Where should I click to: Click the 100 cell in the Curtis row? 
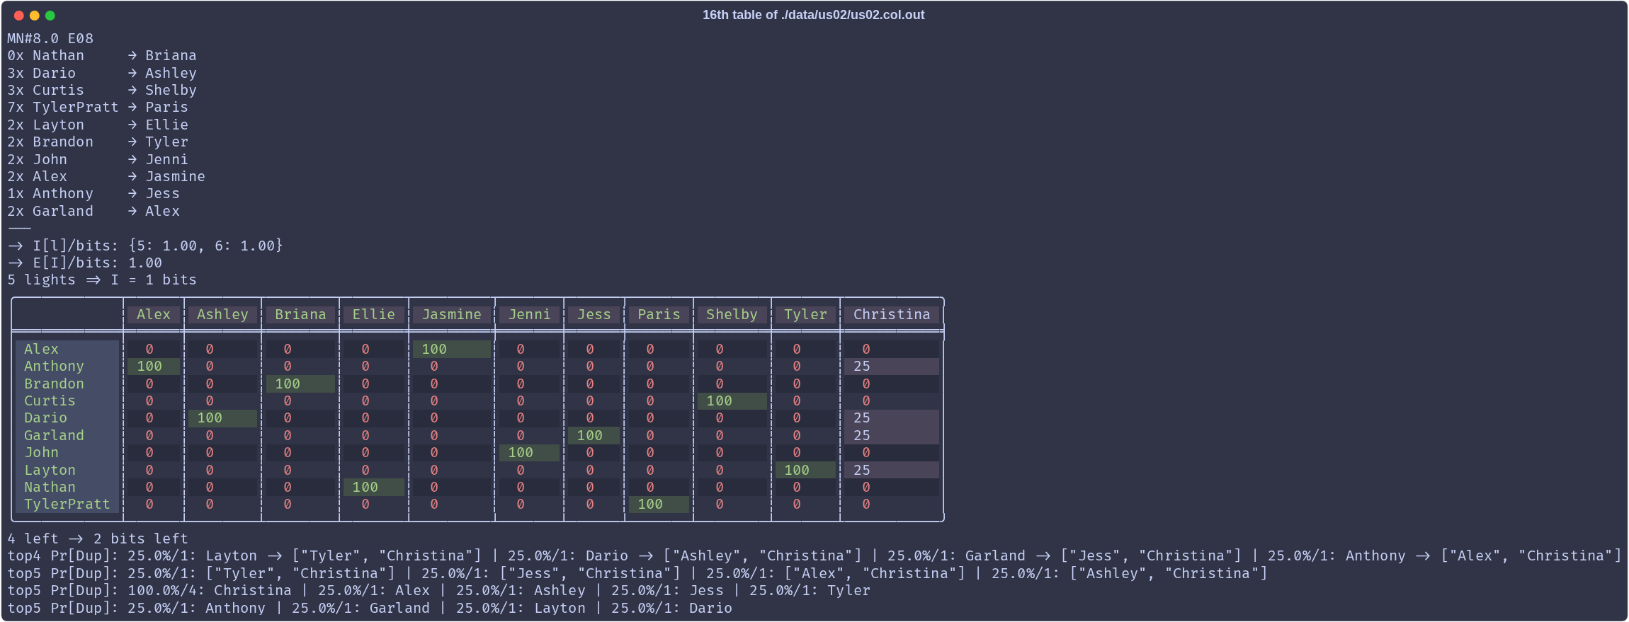click(732, 401)
